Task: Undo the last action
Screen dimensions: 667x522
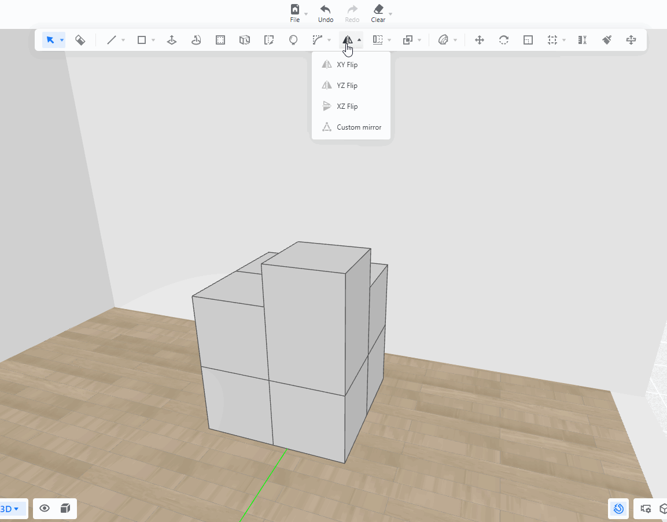Action: [x=326, y=13]
